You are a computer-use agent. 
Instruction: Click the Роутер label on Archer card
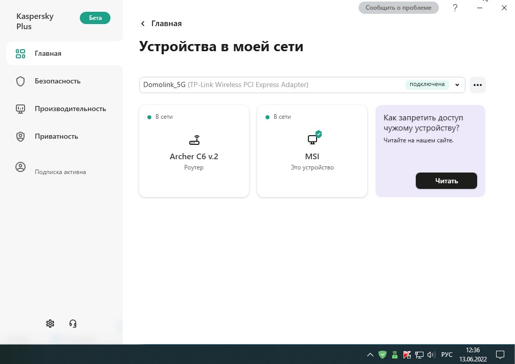point(194,167)
